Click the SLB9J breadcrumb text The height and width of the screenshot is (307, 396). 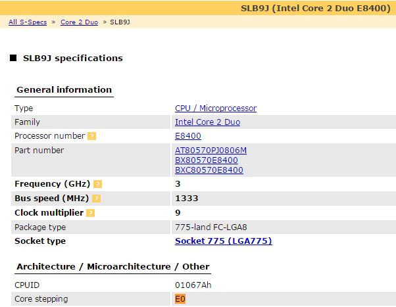pos(120,22)
